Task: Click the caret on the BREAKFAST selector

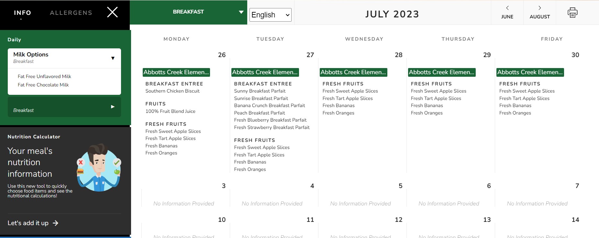Action: click(x=241, y=12)
